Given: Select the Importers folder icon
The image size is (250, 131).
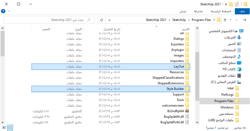Looking at the screenshot, I should pos(187,61).
